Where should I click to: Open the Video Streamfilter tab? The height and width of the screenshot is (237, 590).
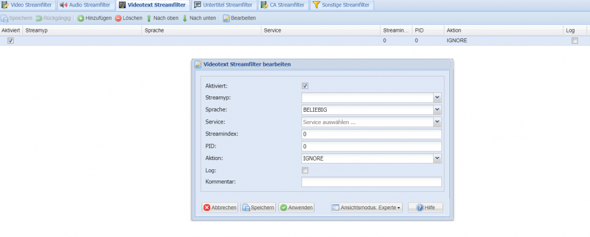tap(28, 5)
